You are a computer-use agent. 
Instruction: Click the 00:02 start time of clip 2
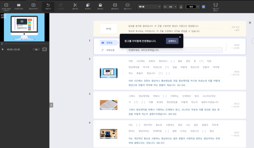pos(237,72)
